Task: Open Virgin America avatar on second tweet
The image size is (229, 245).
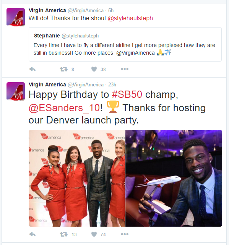Action: click(16, 91)
